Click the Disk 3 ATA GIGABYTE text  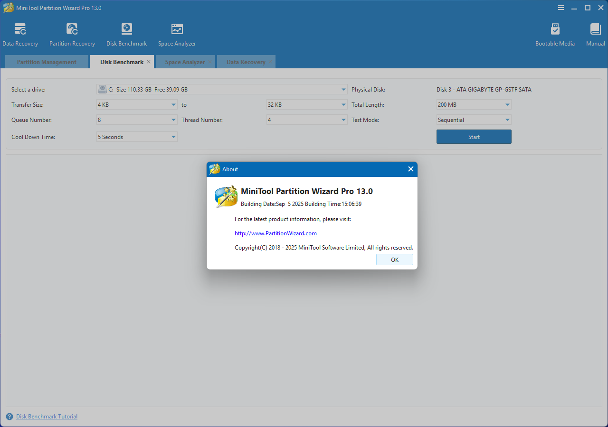(x=484, y=90)
